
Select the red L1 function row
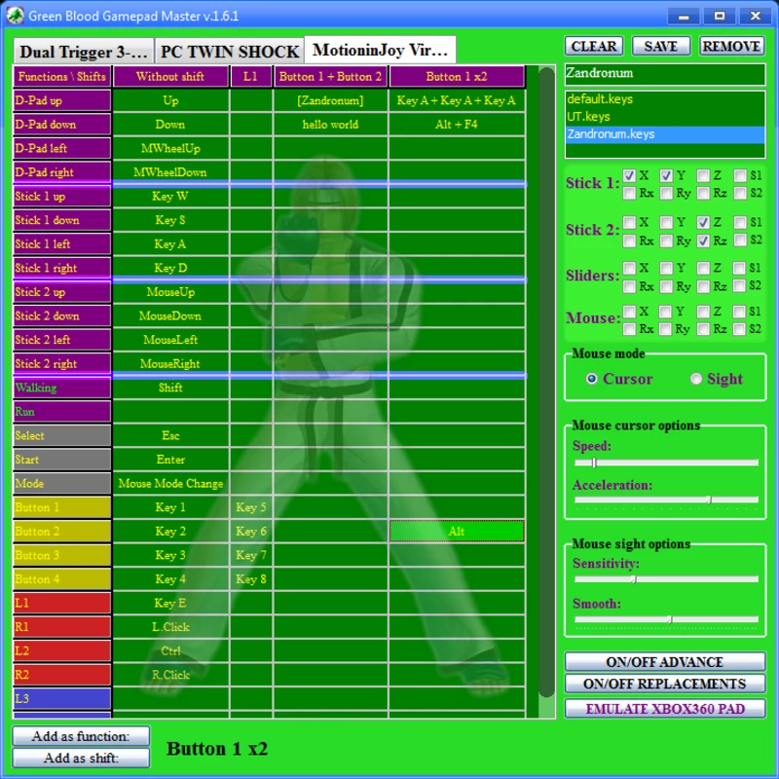coord(62,603)
